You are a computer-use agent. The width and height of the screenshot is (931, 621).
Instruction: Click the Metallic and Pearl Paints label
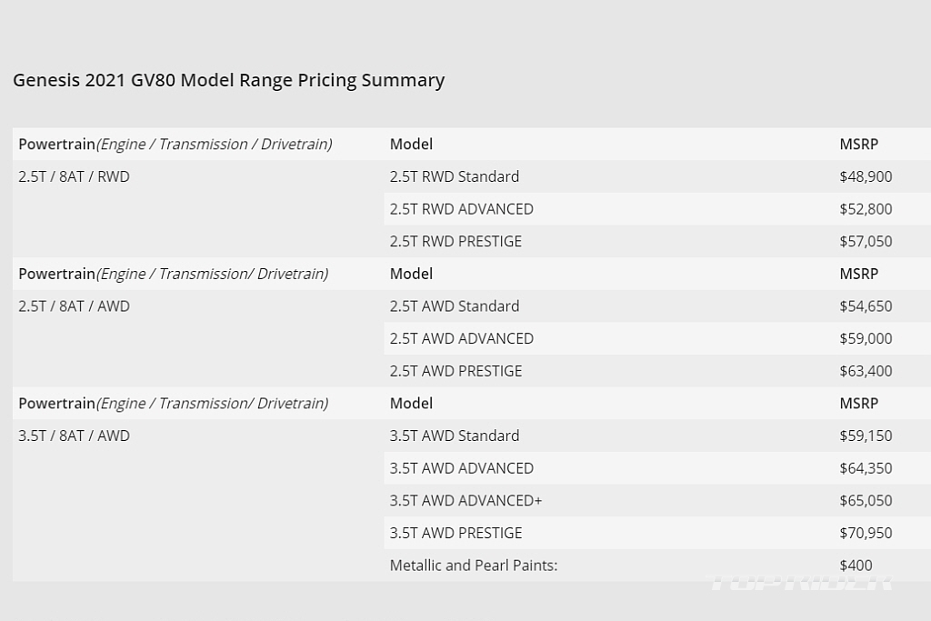tap(473, 566)
